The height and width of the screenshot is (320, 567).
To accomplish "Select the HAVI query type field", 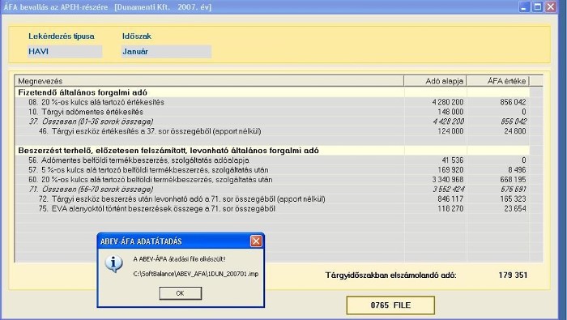I will click(65, 52).
